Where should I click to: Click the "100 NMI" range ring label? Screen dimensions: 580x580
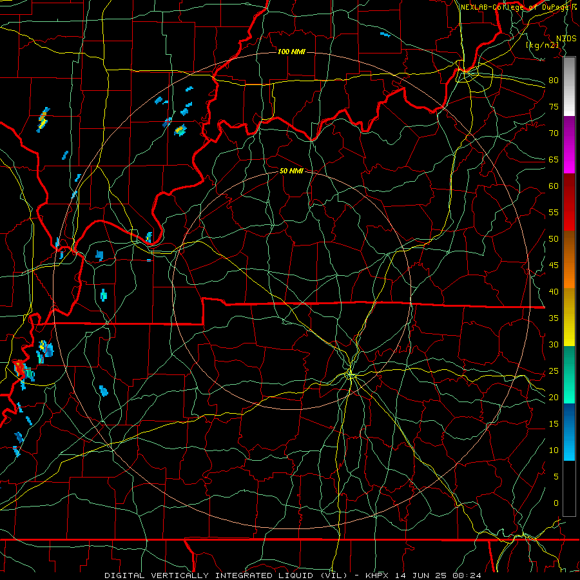click(291, 52)
